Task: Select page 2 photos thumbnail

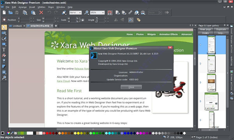Action: point(211,63)
